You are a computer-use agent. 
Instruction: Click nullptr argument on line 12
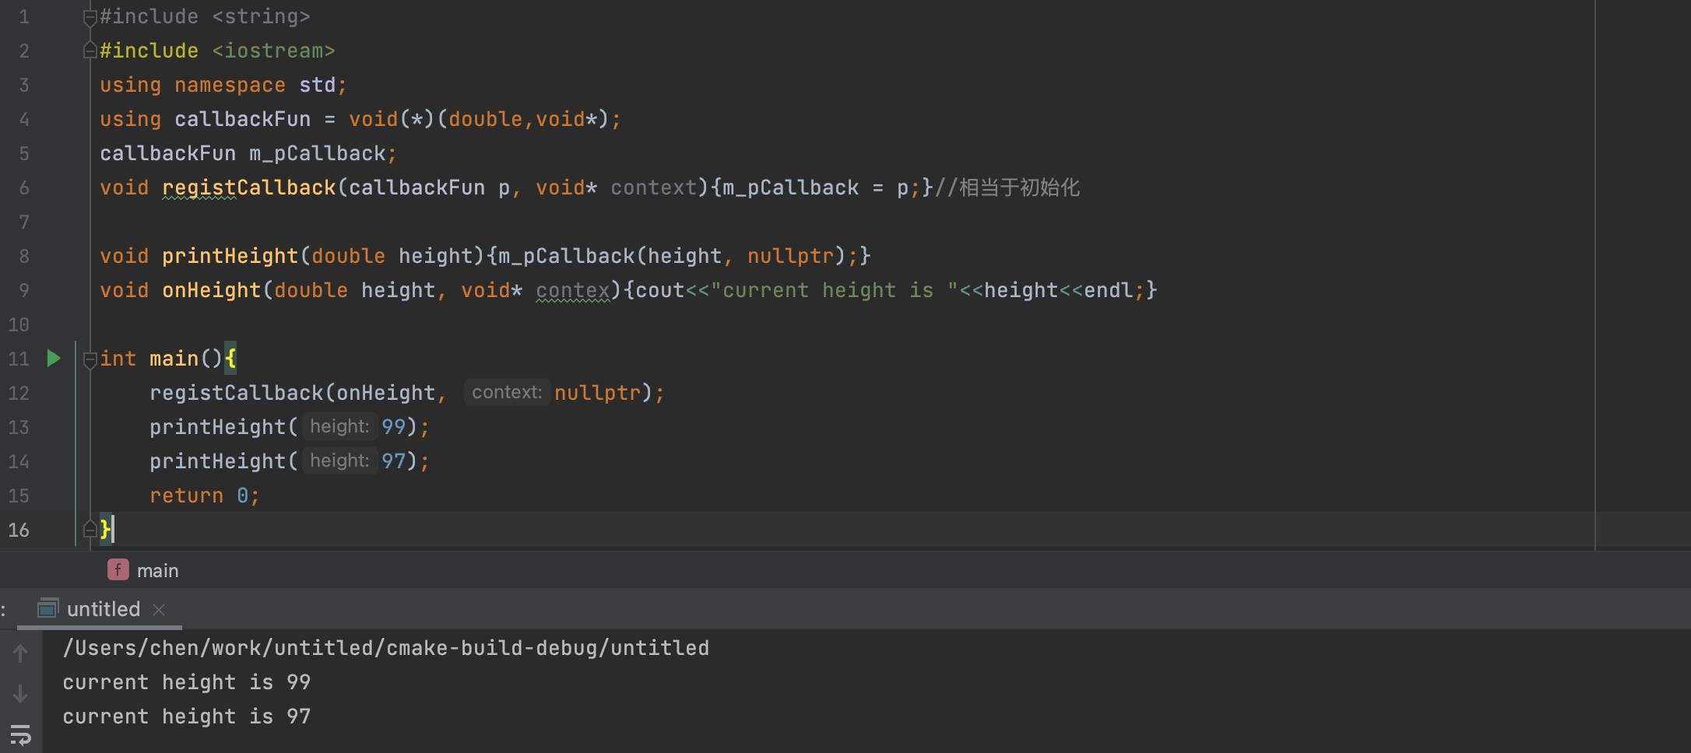[x=597, y=394]
